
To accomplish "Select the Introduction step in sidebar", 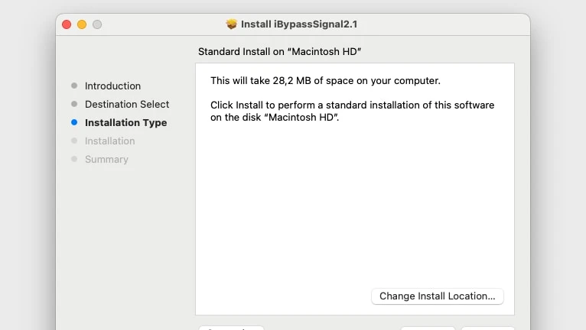I will click(x=112, y=86).
